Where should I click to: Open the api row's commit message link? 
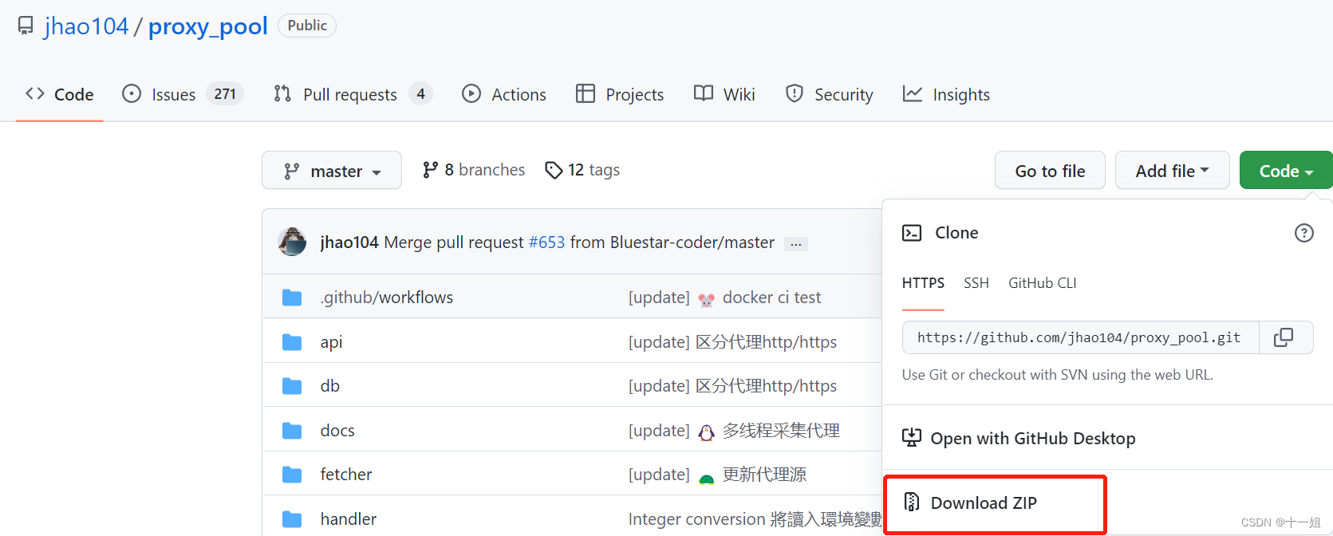click(732, 342)
